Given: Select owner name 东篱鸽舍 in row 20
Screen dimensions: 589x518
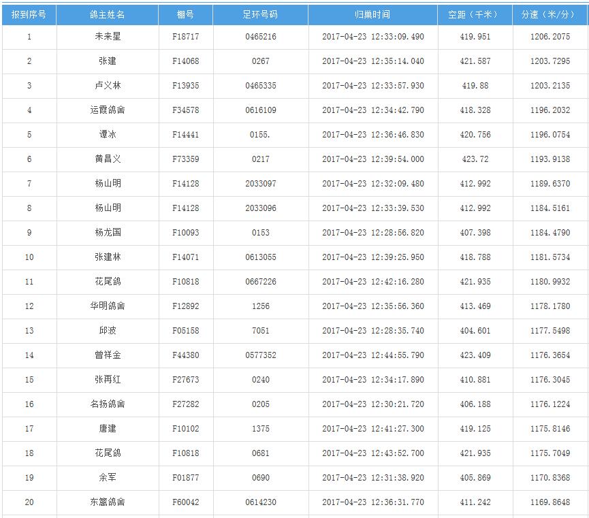Looking at the screenshot, I should click(108, 502).
